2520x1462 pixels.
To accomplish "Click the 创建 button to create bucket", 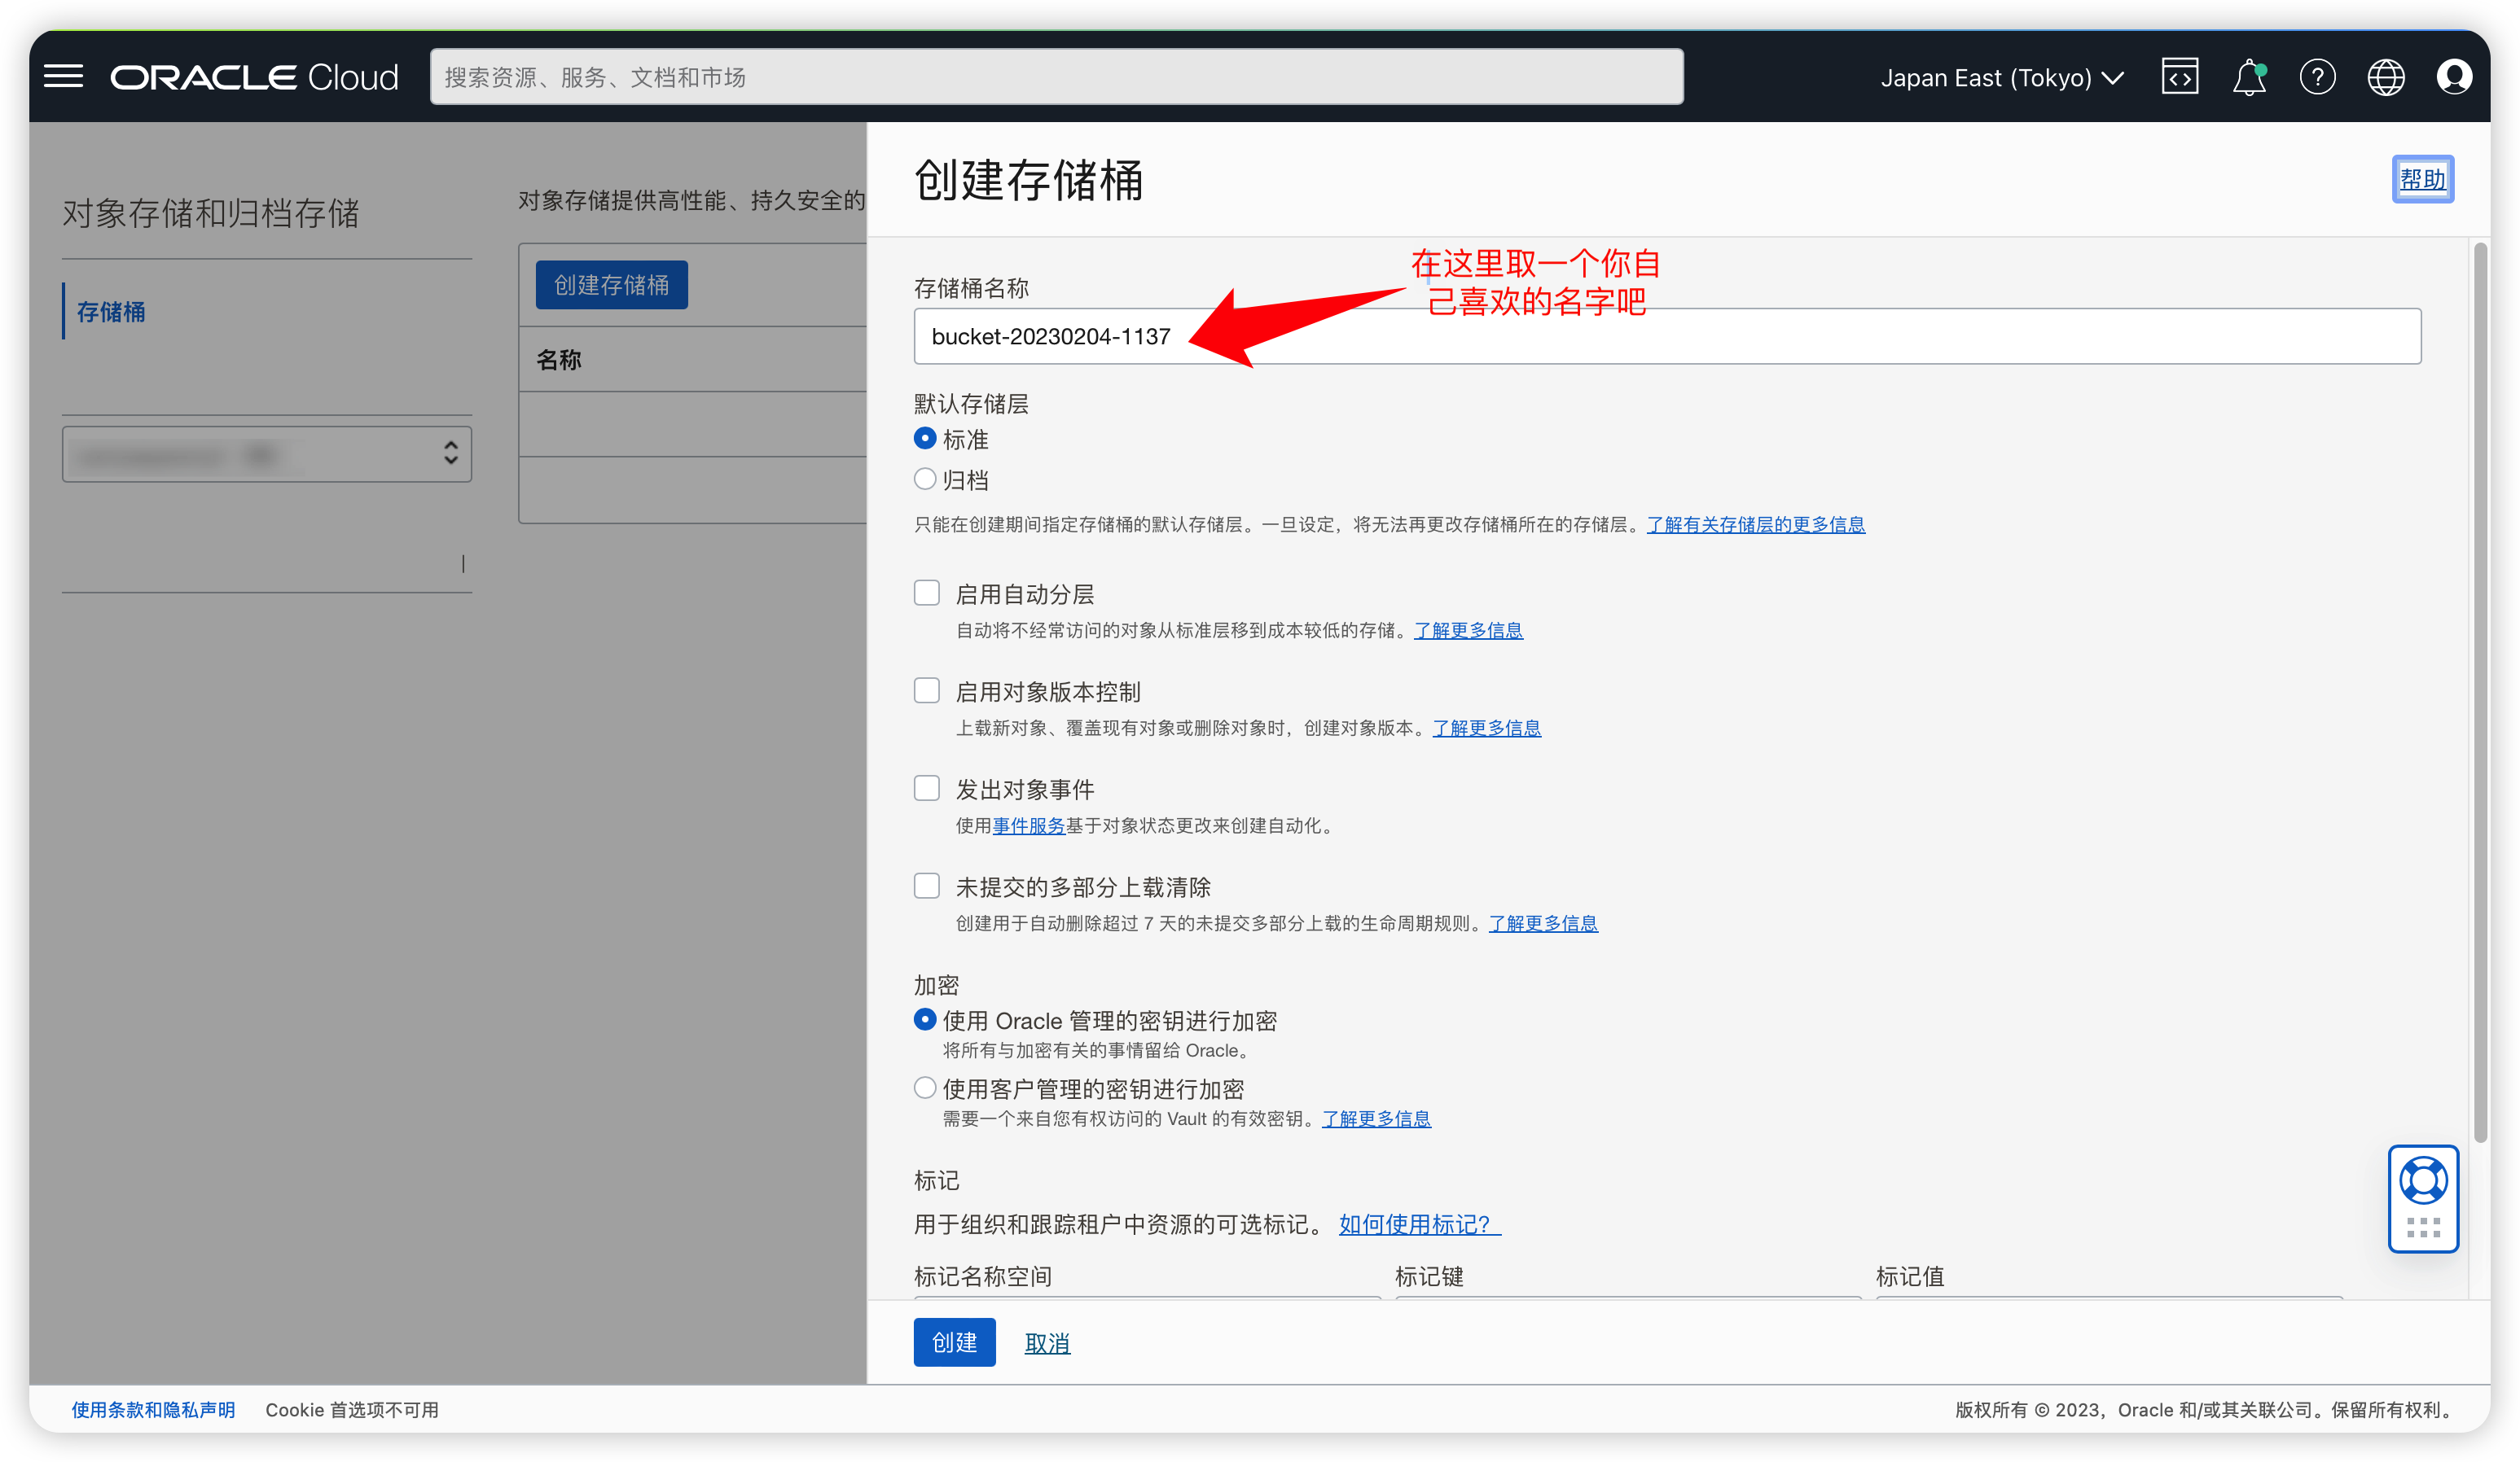I will (954, 1342).
